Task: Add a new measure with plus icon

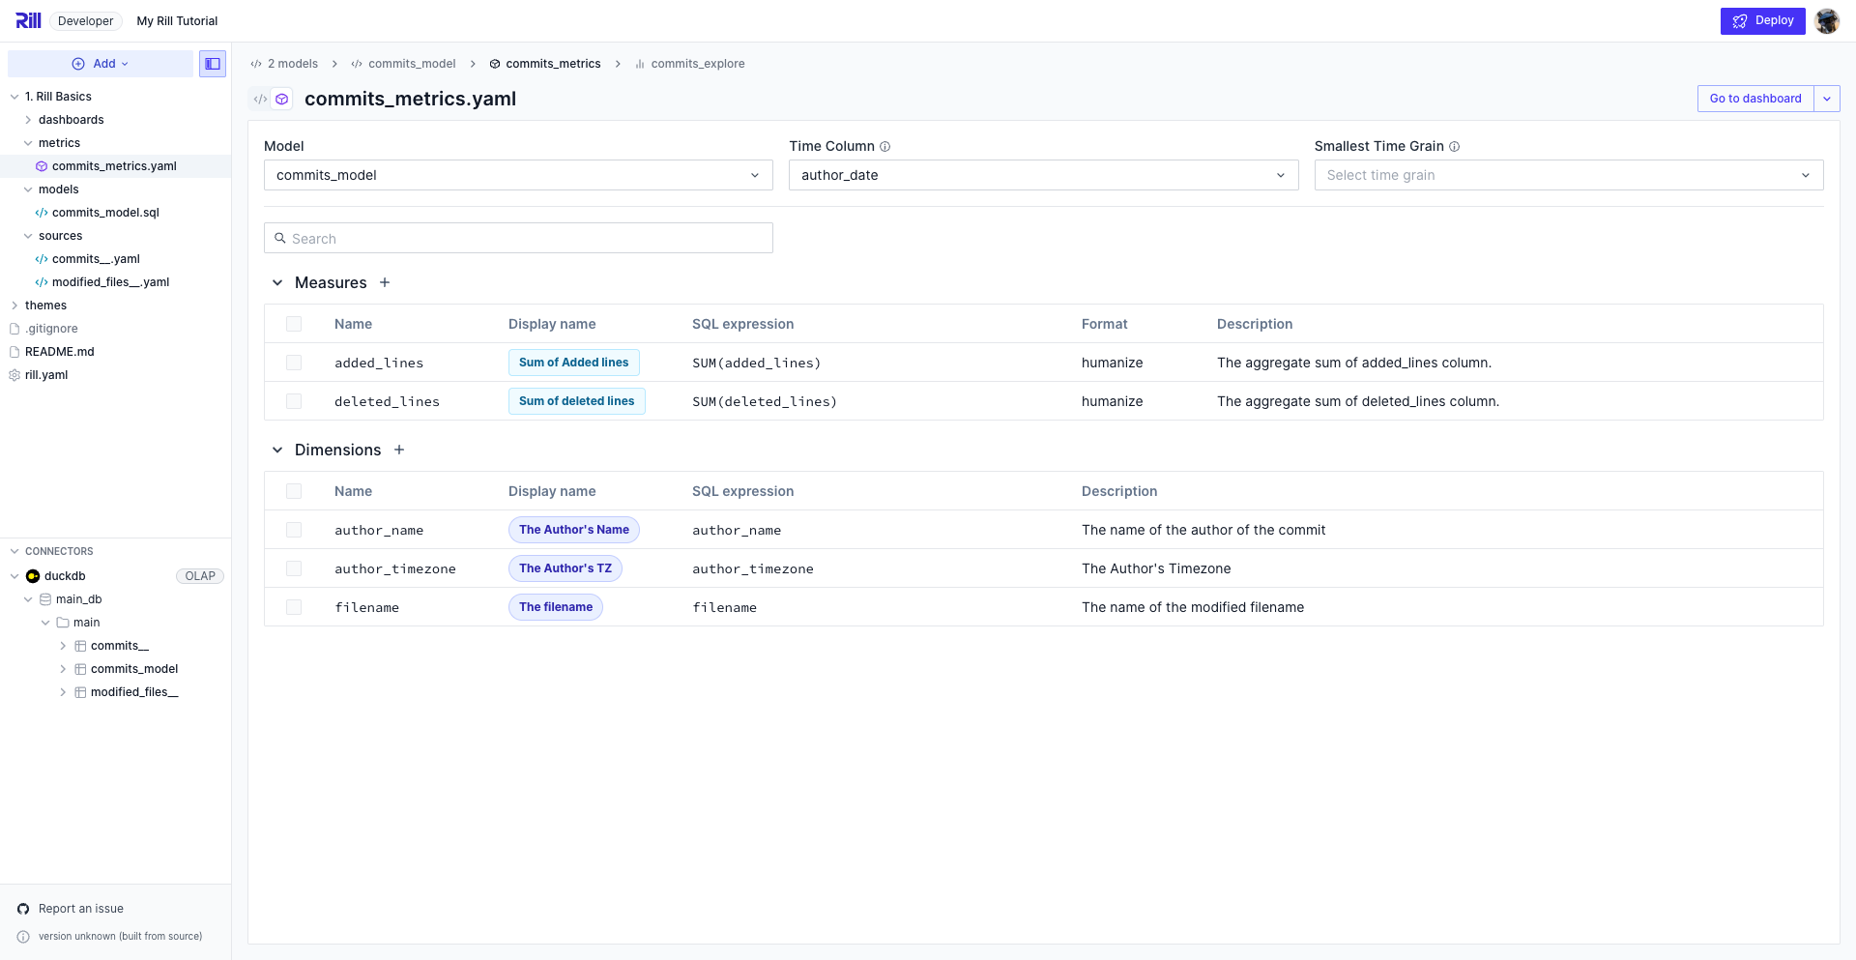Action: (385, 282)
